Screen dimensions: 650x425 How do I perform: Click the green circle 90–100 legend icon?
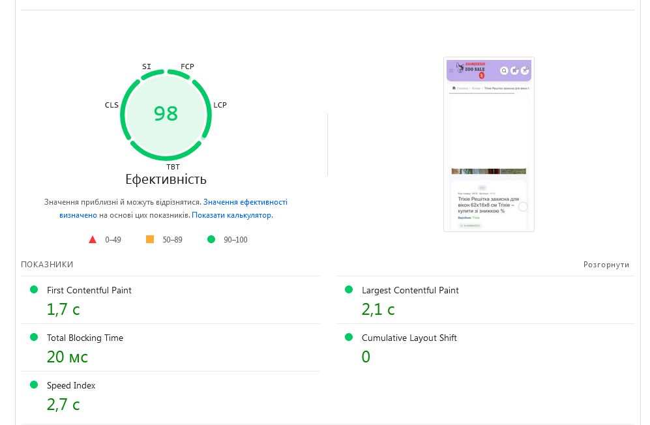point(211,239)
